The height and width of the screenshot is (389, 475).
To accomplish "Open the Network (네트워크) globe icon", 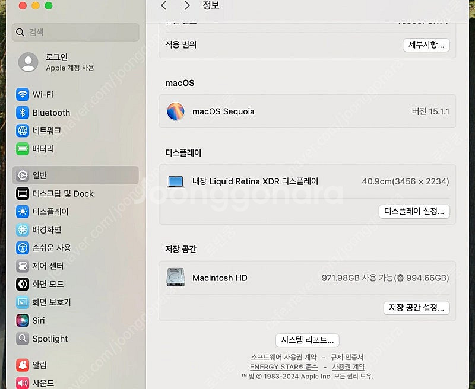I will pos(23,130).
